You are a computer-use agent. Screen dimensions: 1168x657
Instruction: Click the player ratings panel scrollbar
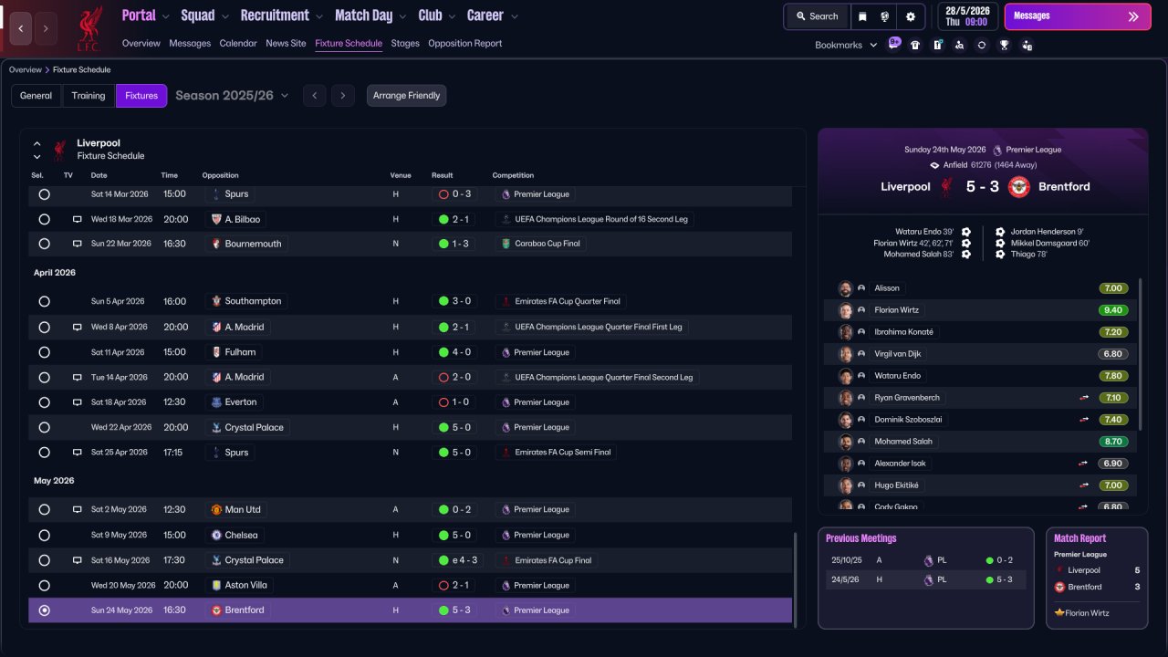pos(1141,354)
